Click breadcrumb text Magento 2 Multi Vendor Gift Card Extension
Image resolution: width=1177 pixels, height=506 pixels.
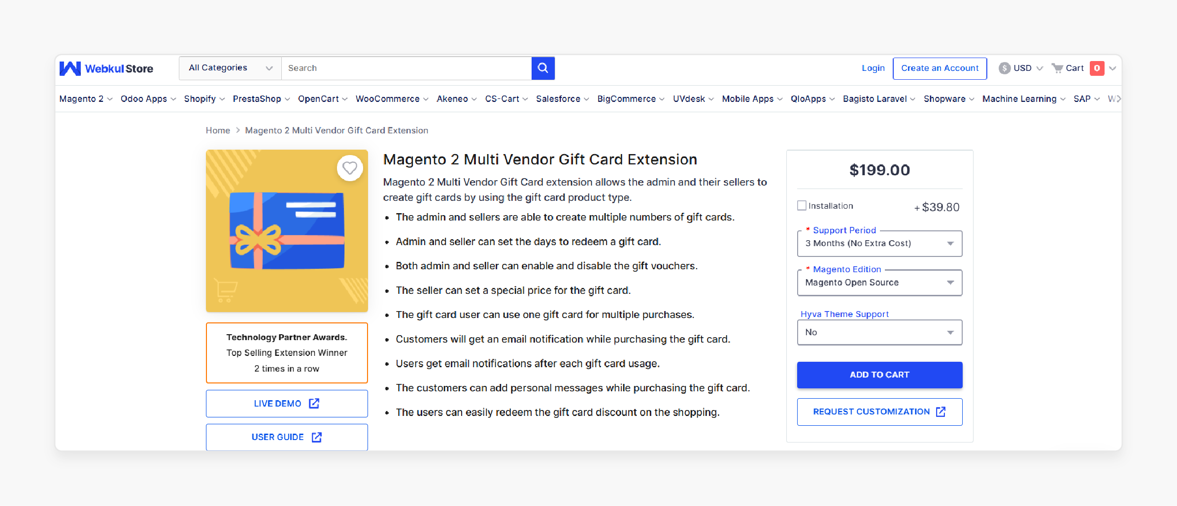tap(336, 130)
